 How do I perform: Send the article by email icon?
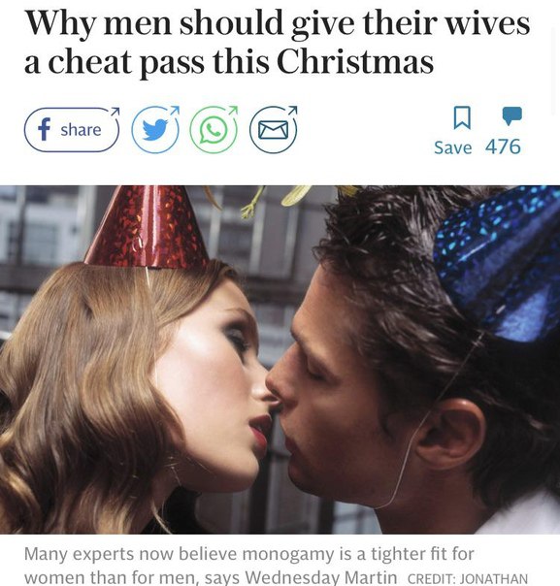pos(274,130)
